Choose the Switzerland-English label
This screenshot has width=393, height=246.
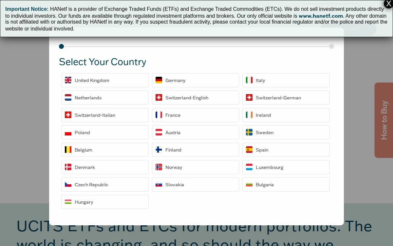(187, 98)
